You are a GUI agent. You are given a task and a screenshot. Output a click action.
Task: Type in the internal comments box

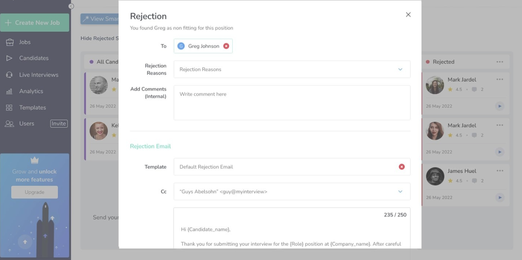pyautogui.click(x=291, y=103)
